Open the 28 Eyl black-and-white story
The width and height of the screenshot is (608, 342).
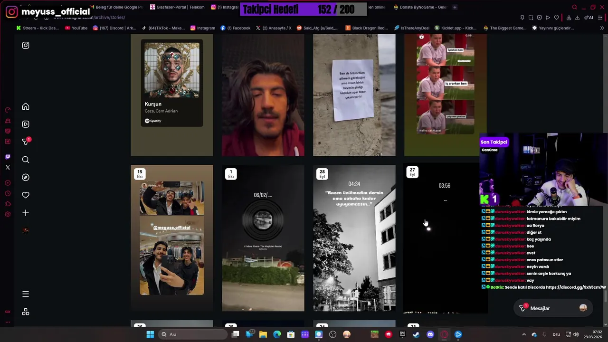tap(354, 238)
